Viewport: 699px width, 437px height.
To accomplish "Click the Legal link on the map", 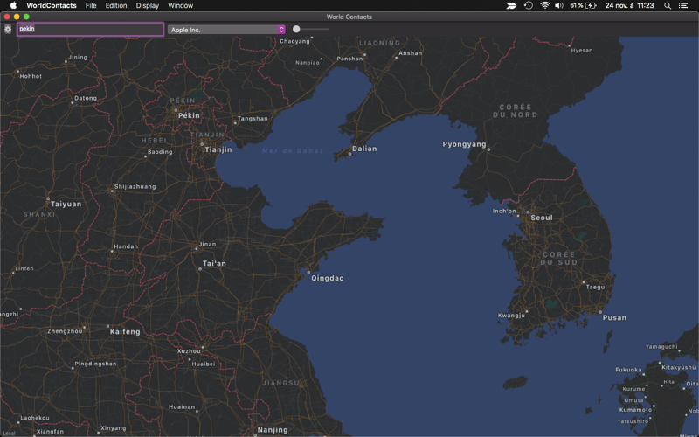I will tap(9, 433).
